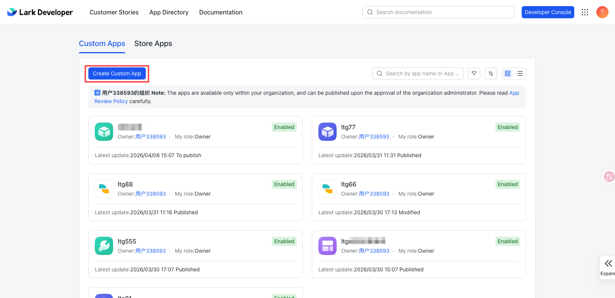The image size is (615, 298).
Task: Select the Custom Apps tab
Action: pyautogui.click(x=102, y=44)
